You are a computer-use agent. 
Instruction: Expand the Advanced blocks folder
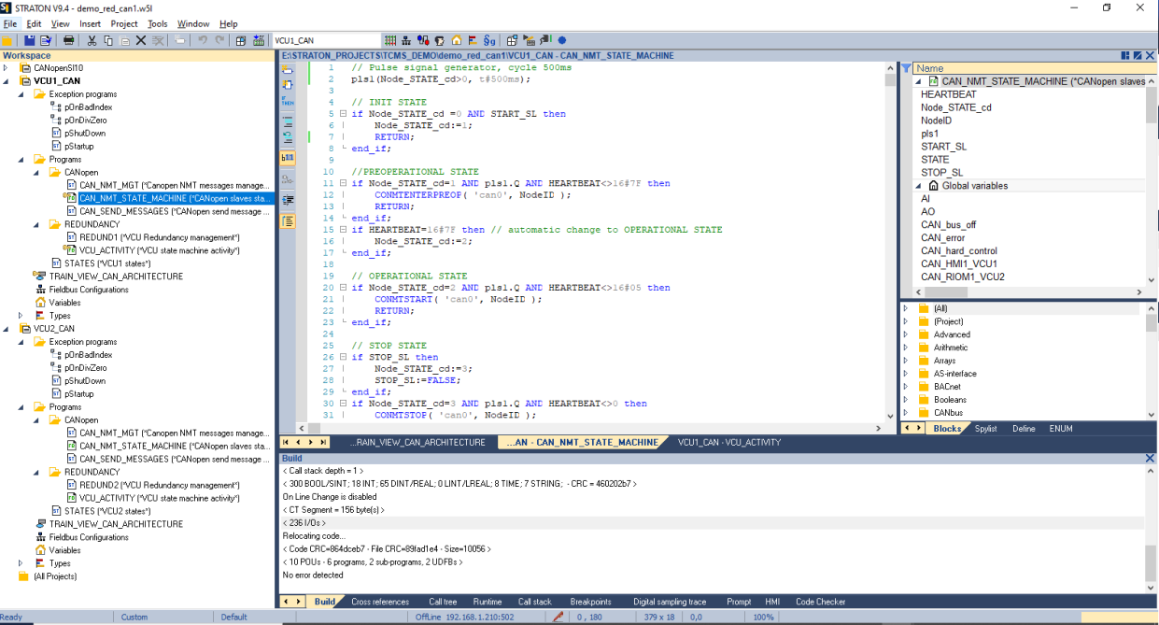[905, 334]
